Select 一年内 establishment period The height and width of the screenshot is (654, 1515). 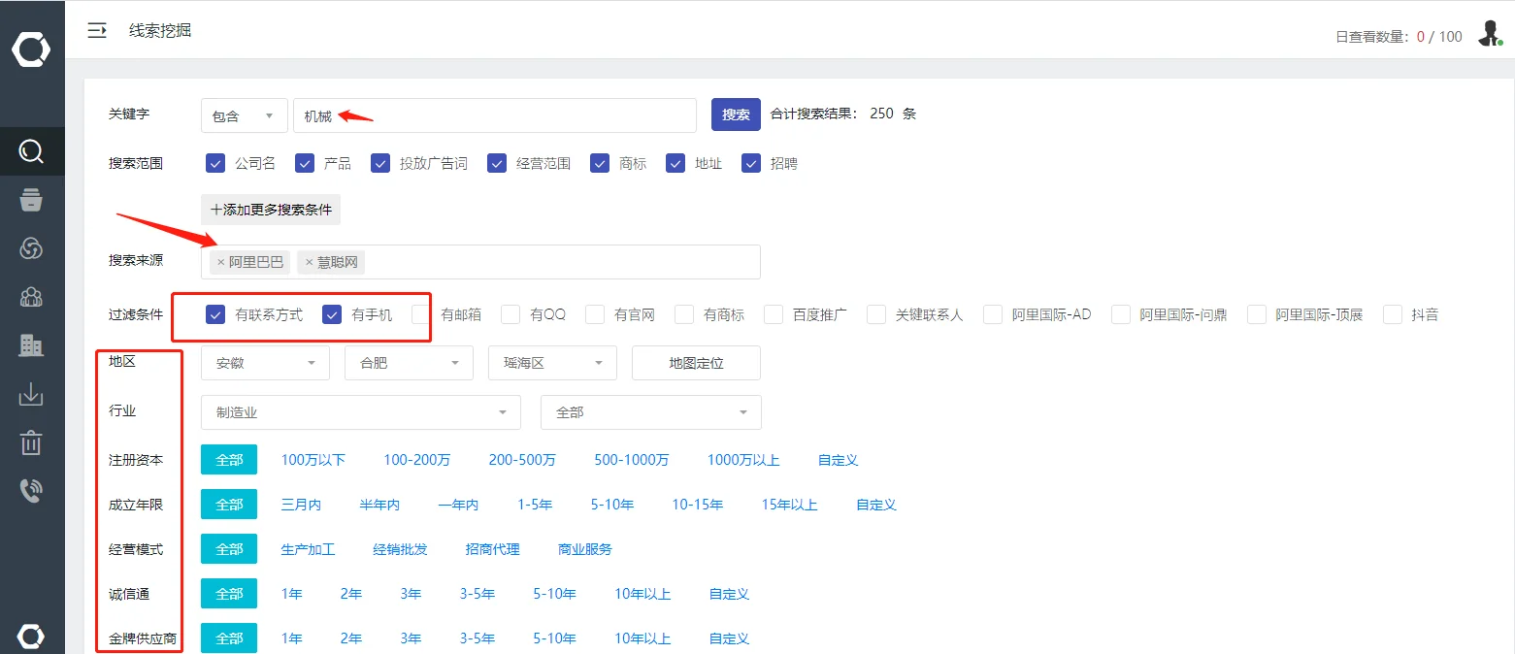[x=458, y=505]
